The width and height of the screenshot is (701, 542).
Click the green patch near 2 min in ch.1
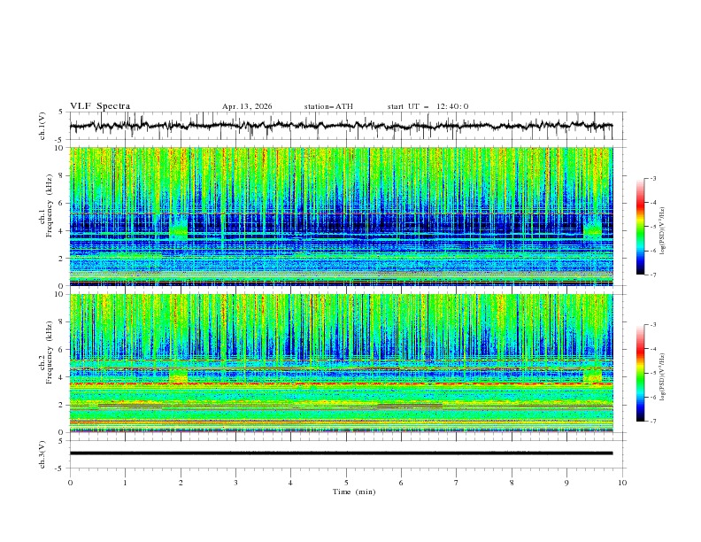click(179, 228)
